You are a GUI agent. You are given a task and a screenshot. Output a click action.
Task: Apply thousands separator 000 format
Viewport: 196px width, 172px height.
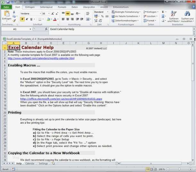point(107,16)
